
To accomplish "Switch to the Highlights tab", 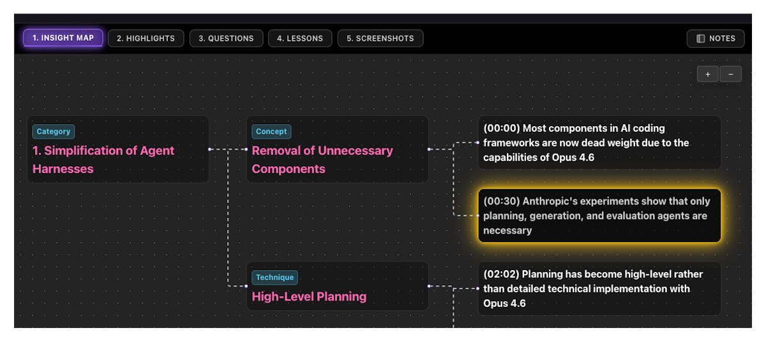I will (146, 38).
